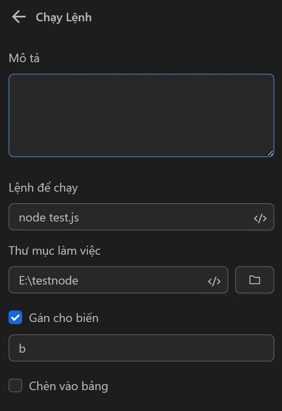This screenshot has width=282, height=411.
Task: Enable the 'Chèn vào bảng' checkbox
Action: pos(15,385)
